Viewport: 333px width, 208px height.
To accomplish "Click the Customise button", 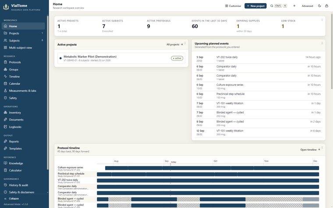I will pos(233,6).
